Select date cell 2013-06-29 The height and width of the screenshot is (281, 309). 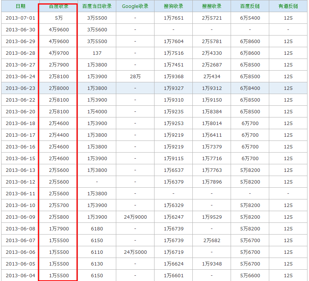point(20,42)
